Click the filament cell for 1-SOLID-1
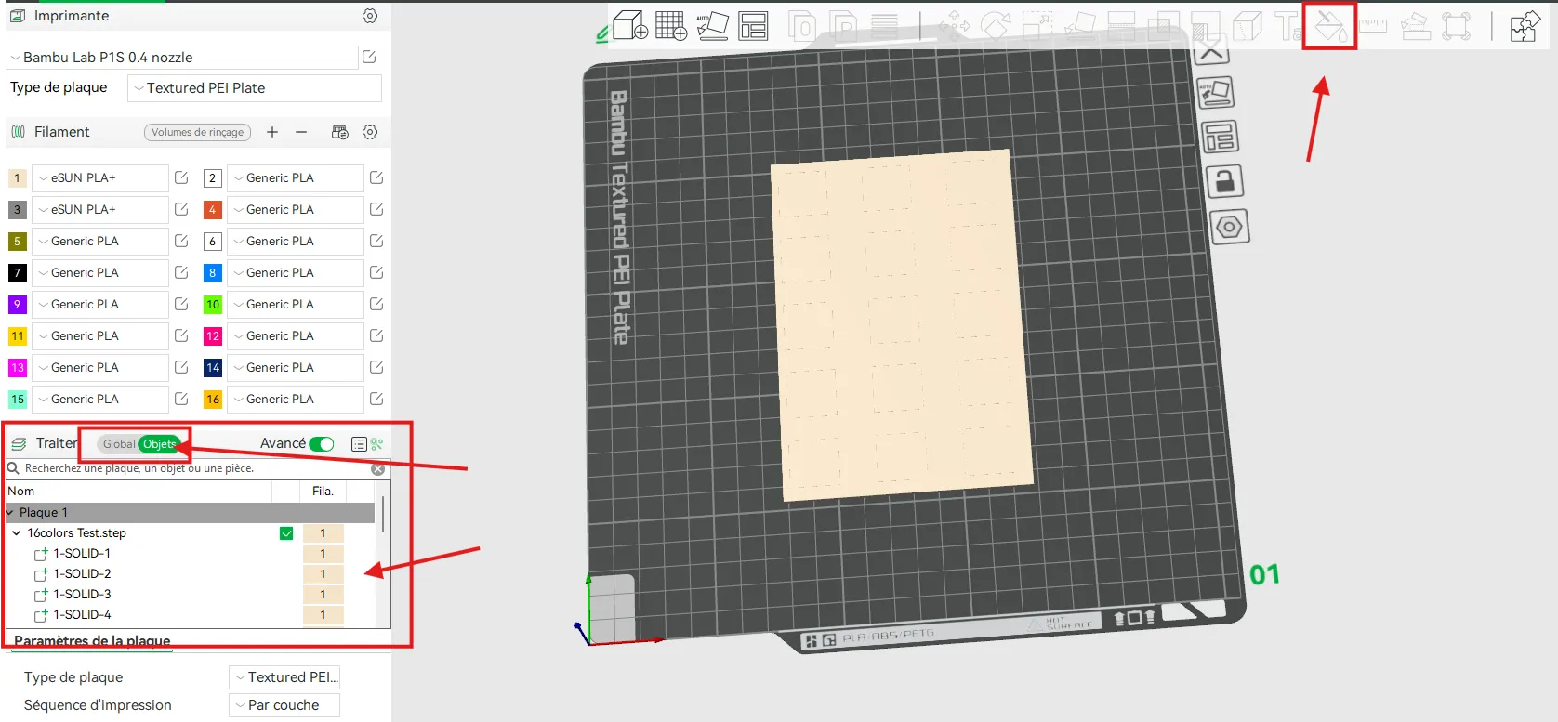Viewport: 1558px width, 722px height. pyautogui.click(x=323, y=554)
